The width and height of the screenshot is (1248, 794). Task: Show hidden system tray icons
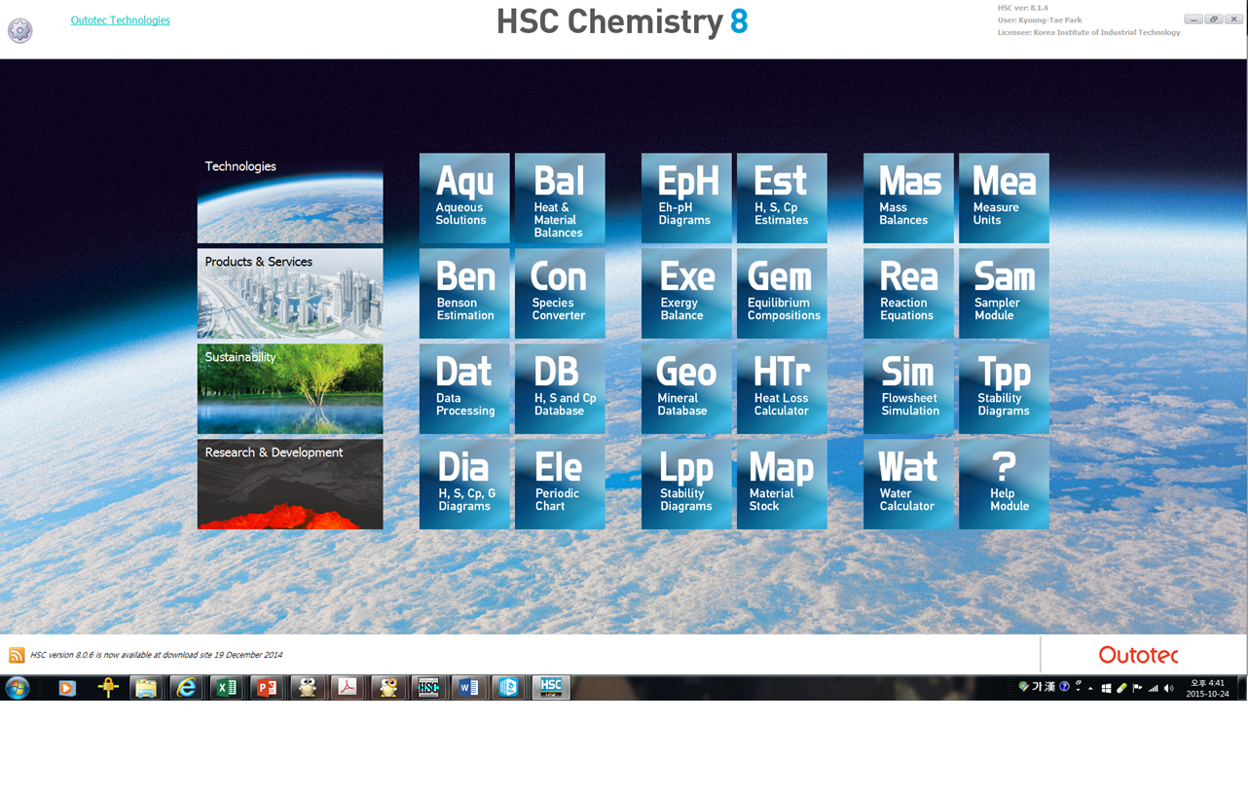[1090, 688]
